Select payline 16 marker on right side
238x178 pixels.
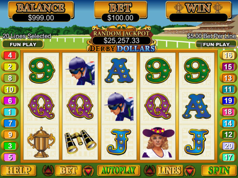click(228, 55)
